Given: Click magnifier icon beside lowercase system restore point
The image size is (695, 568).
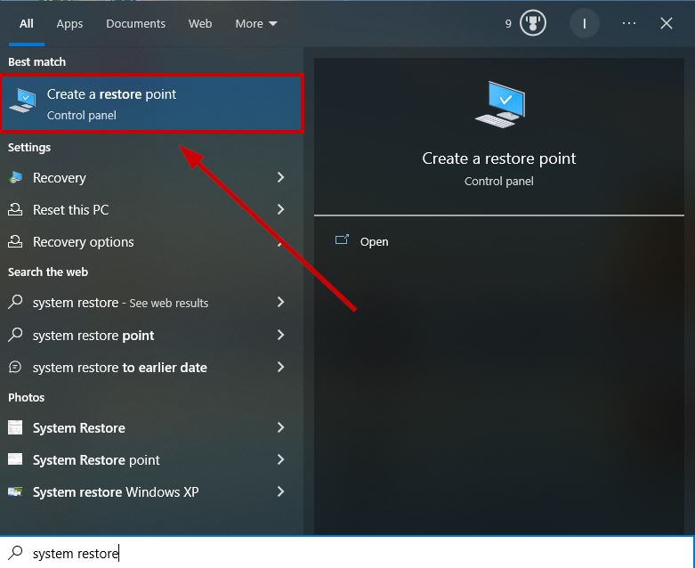Looking at the screenshot, I should [15, 335].
